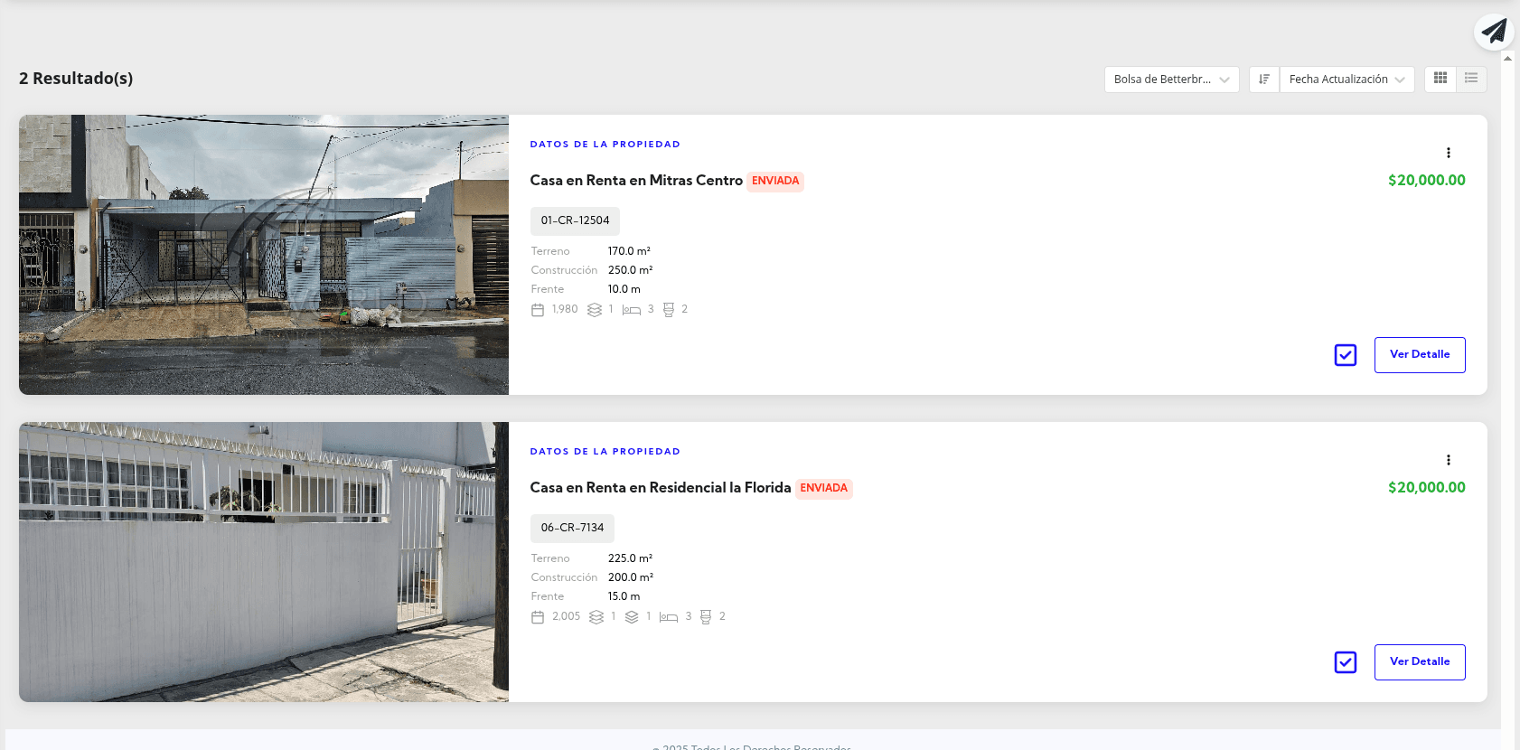1520x750 pixels.
Task: Switch to list view
Action: 1471,79
